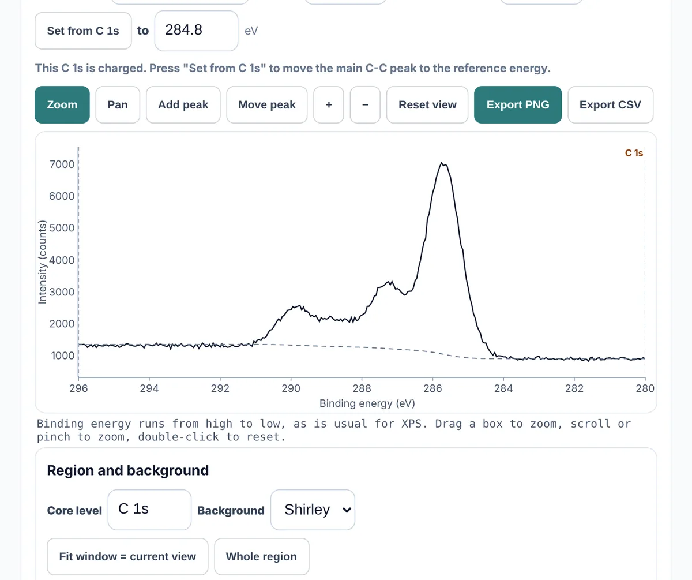The width and height of the screenshot is (692, 580).
Task: Open the Background type dropdown
Action: (313, 510)
